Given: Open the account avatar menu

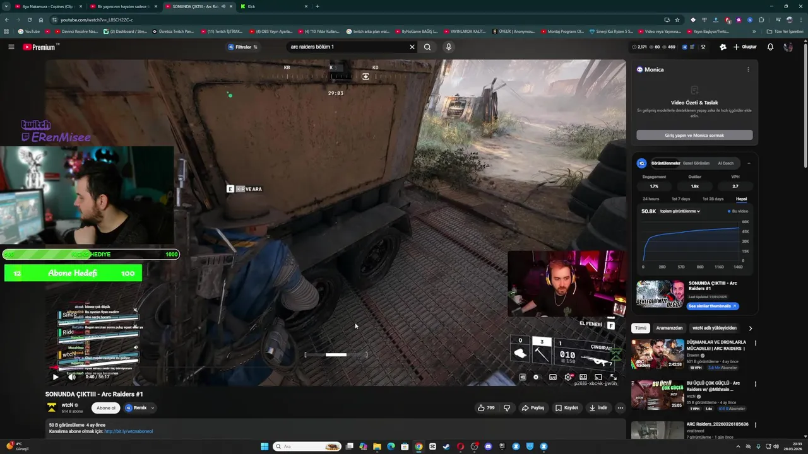Looking at the screenshot, I should [x=788, y=47].
